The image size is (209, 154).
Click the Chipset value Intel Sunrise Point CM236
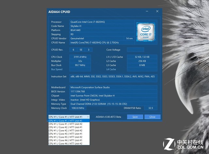113,96
